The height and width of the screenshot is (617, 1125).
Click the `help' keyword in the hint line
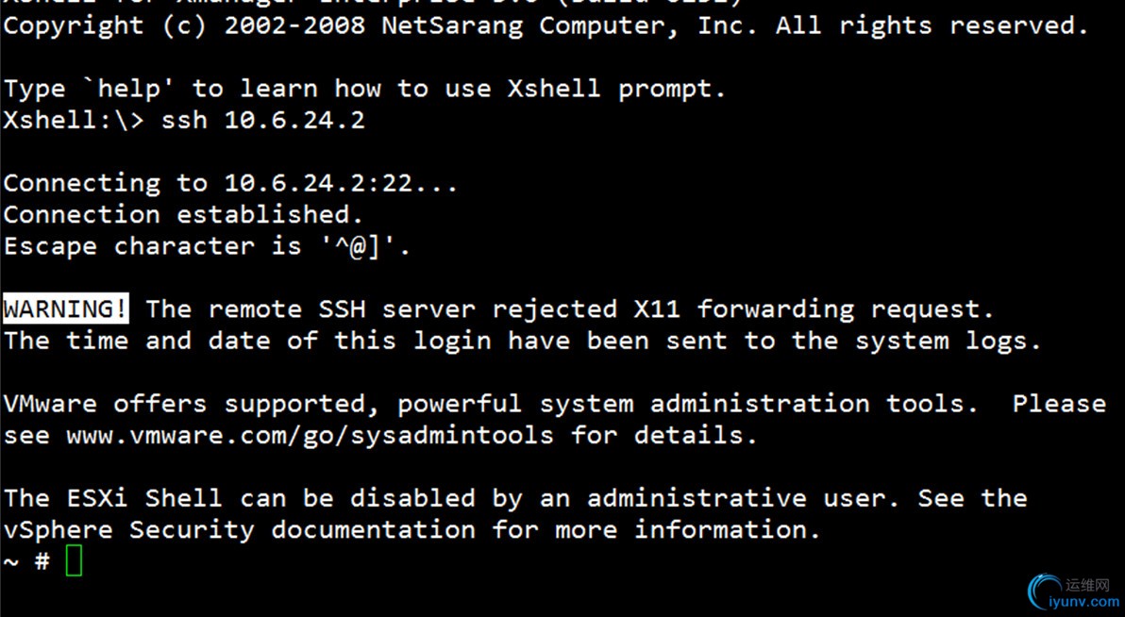tap(128, 89)
